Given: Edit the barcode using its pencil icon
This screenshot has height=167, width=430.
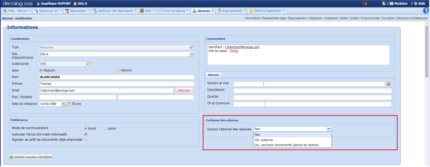Looking at the screenshot, I should click(89, 63).
